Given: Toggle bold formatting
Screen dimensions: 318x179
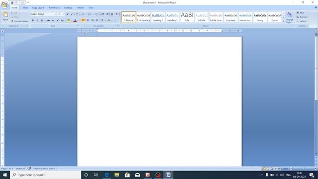Looking at the screenshot, I should [33, 20].
